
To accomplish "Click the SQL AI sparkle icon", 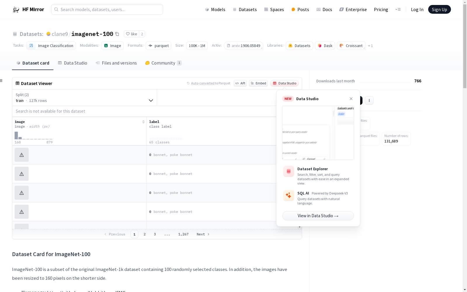I will click(x=289, y=195).
